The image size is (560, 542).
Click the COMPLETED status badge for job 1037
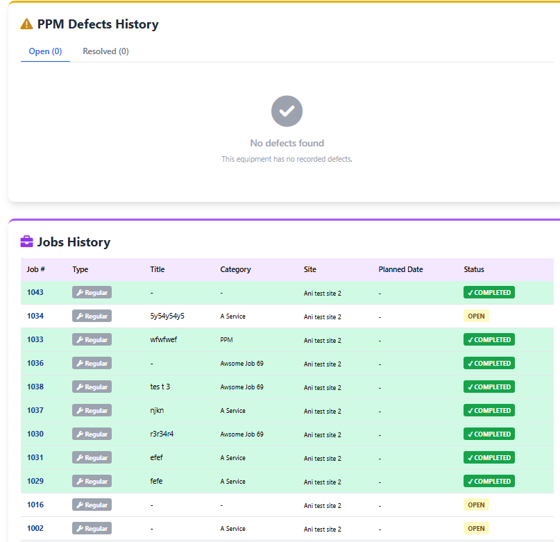(489, 410)
